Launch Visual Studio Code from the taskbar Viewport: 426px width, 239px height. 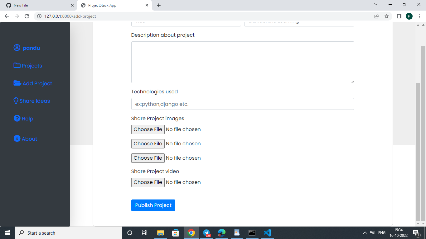[x=267, y=232]
